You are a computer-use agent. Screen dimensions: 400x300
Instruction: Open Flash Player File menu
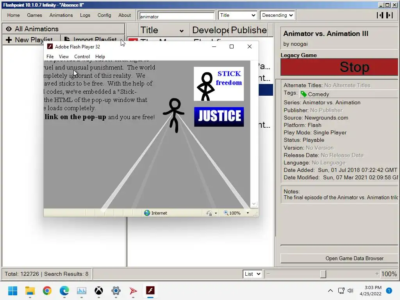click(50, 57)
